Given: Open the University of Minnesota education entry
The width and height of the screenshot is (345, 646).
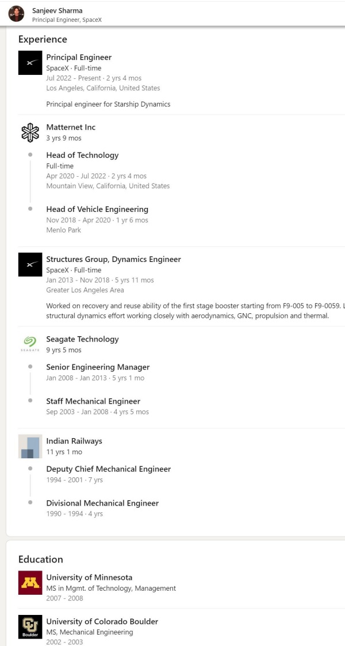Looking at the screenshot, I should pyautogui.click(x=89, y=577).
